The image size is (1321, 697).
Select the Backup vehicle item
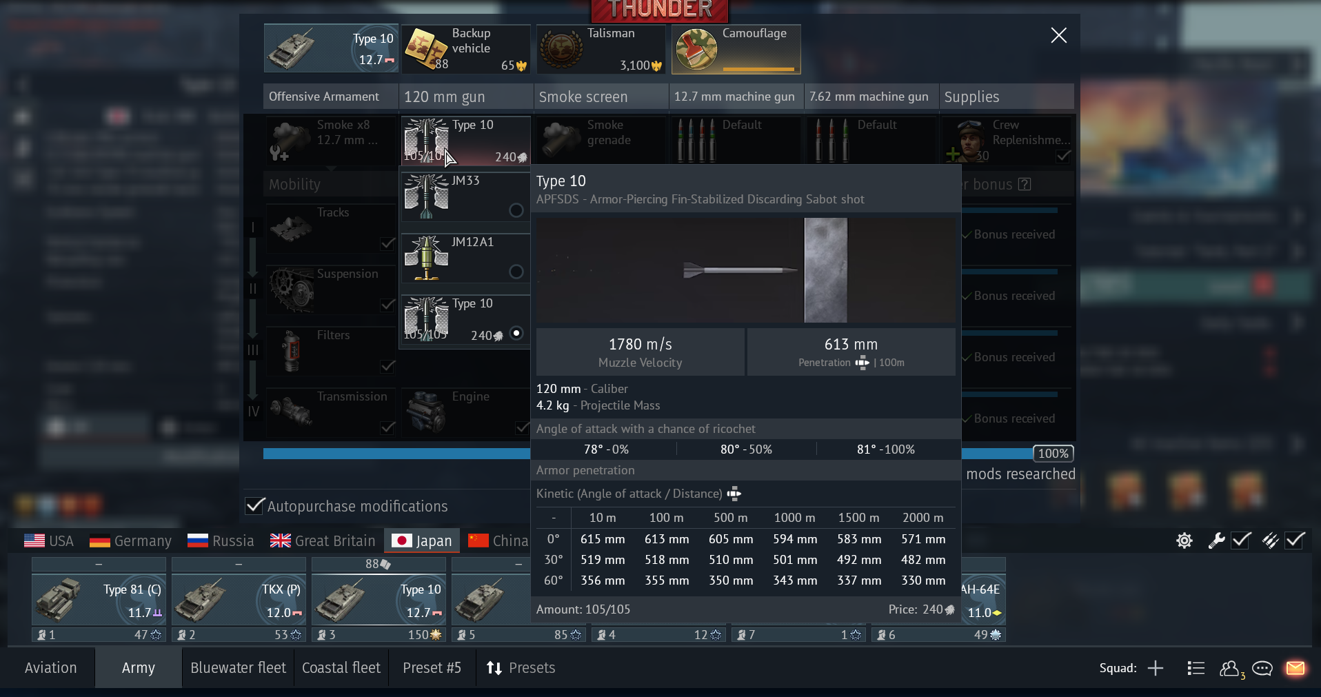pos(465,49)
